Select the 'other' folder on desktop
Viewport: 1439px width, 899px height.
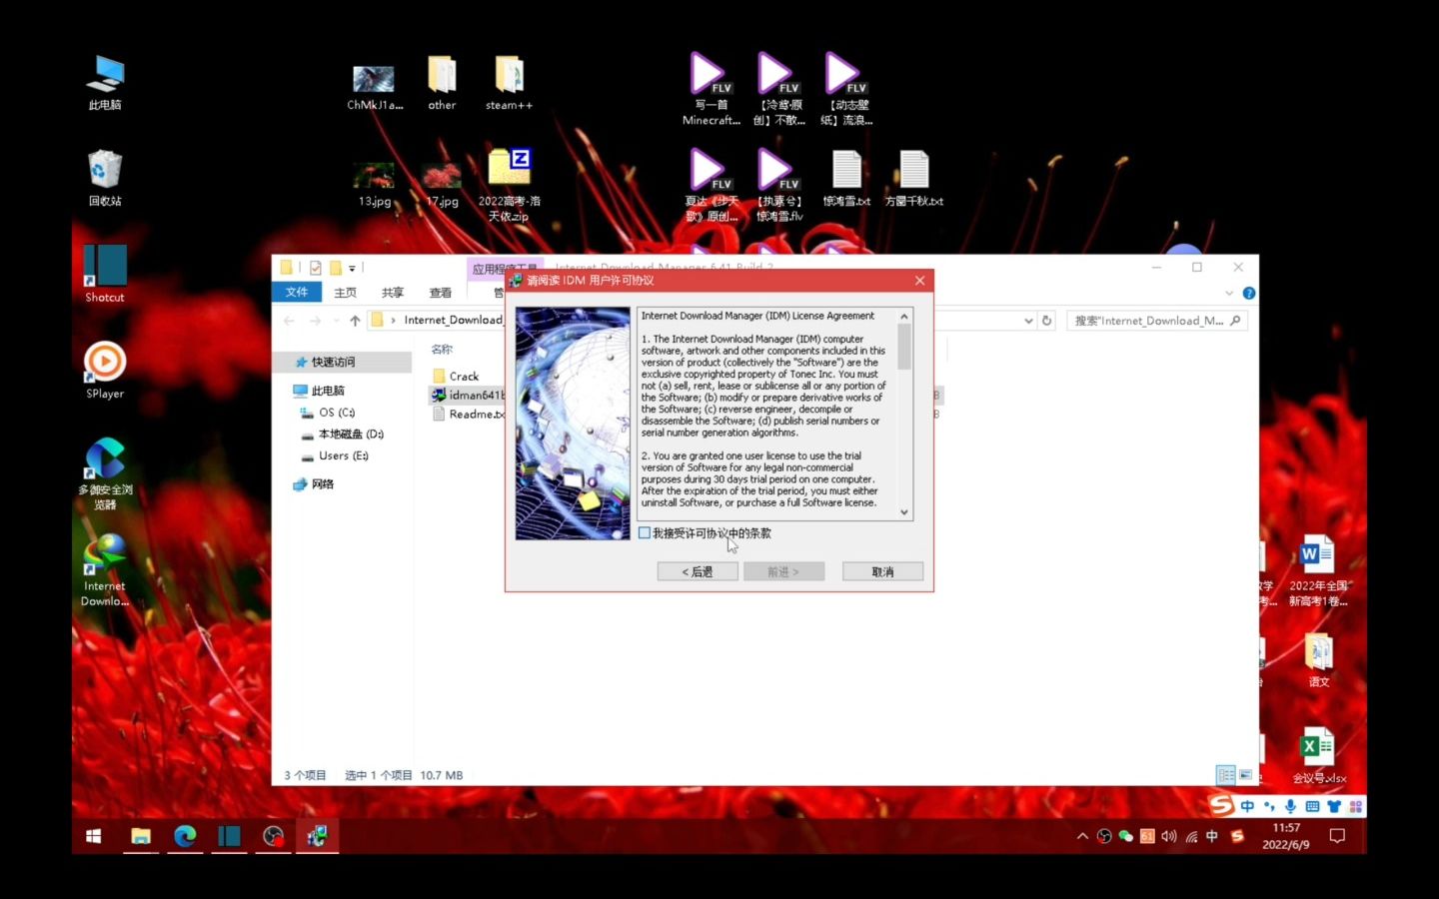[x=442, y=82]
